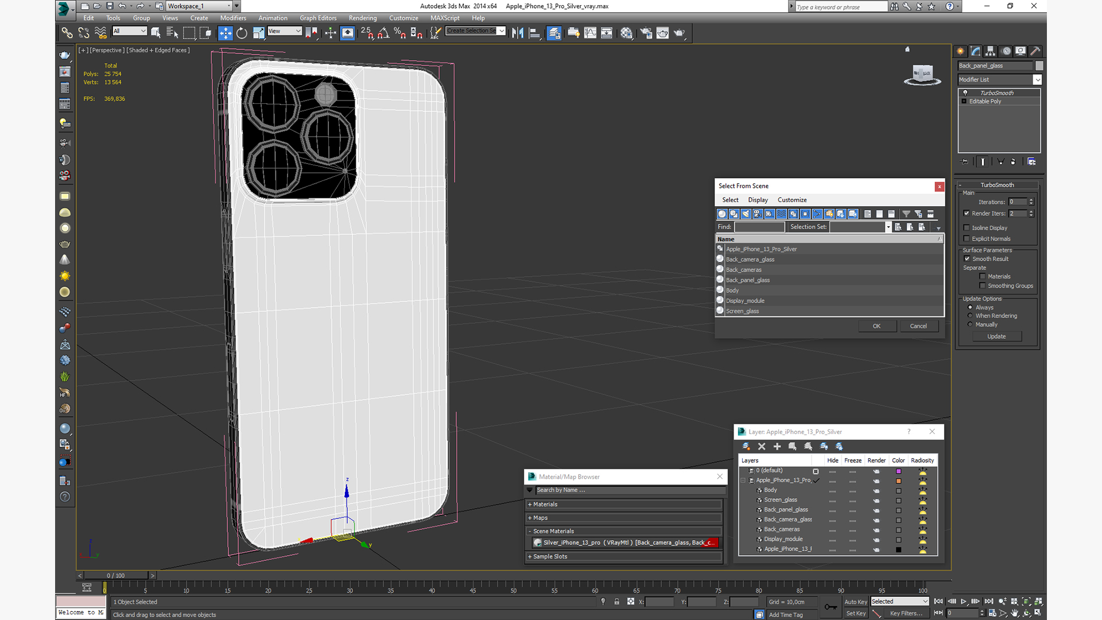Select the Manually update radio button
The width and height of the screenshot is (1102, 620).
(x=971, y=324)
